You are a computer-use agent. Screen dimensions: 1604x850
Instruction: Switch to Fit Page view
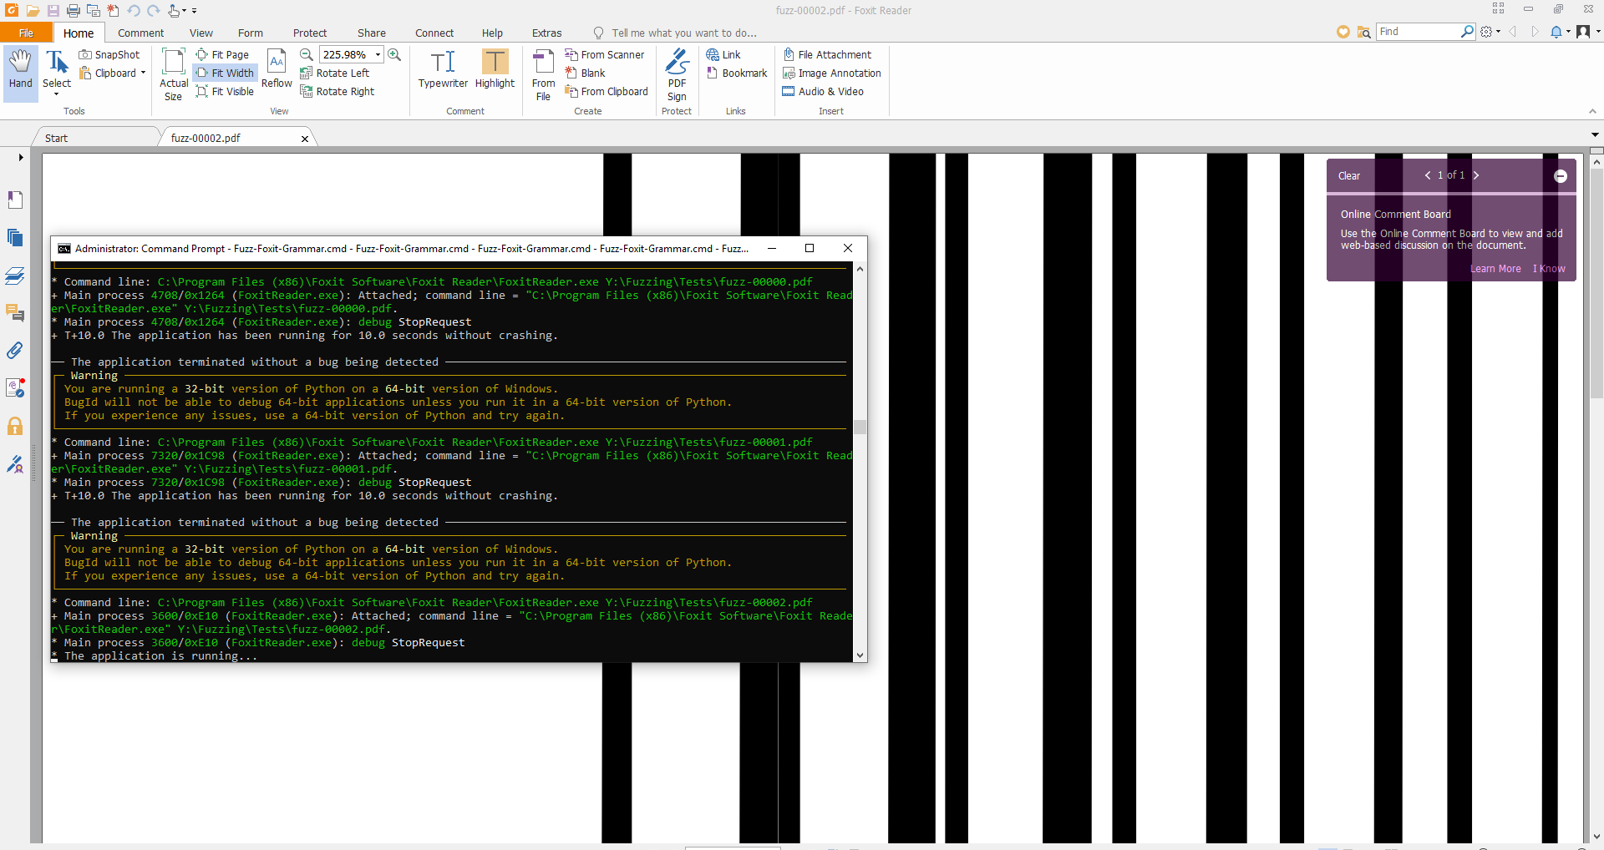coord(222,55)
